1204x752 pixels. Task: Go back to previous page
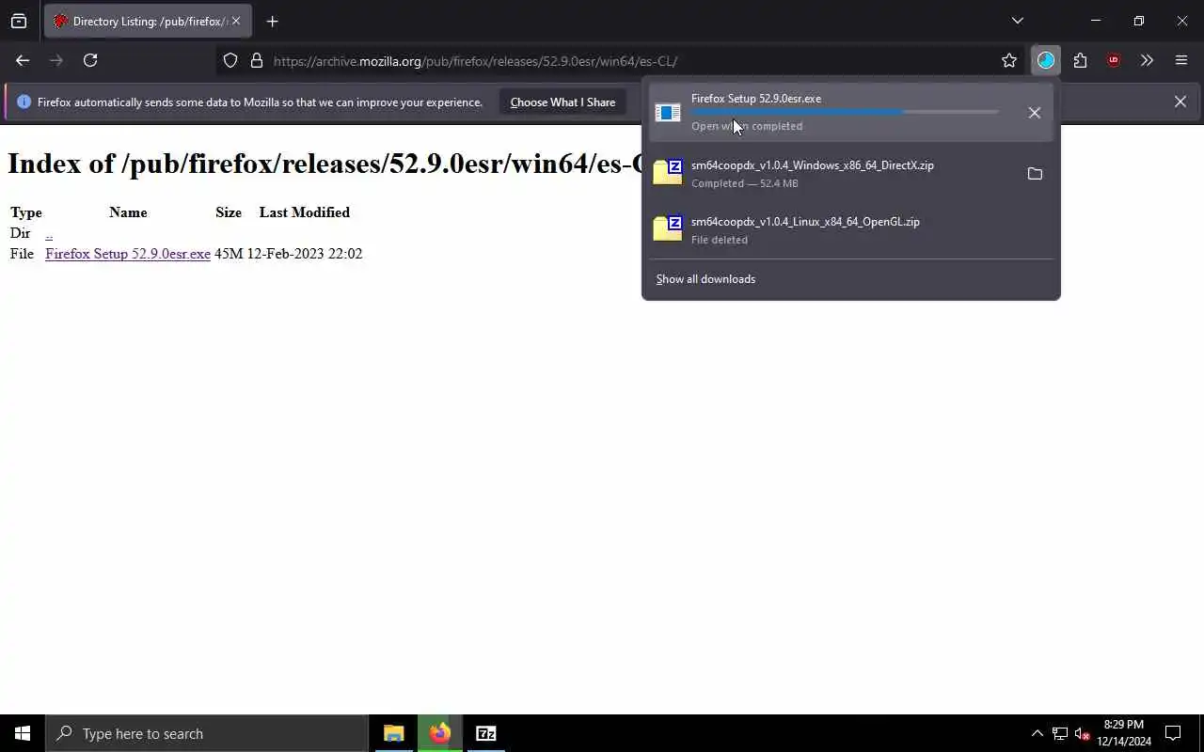coord(23,60)
